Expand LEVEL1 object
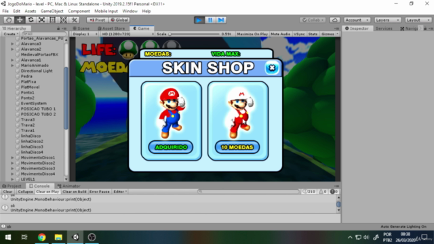434x244 pixels. click(x=12, y=179)
